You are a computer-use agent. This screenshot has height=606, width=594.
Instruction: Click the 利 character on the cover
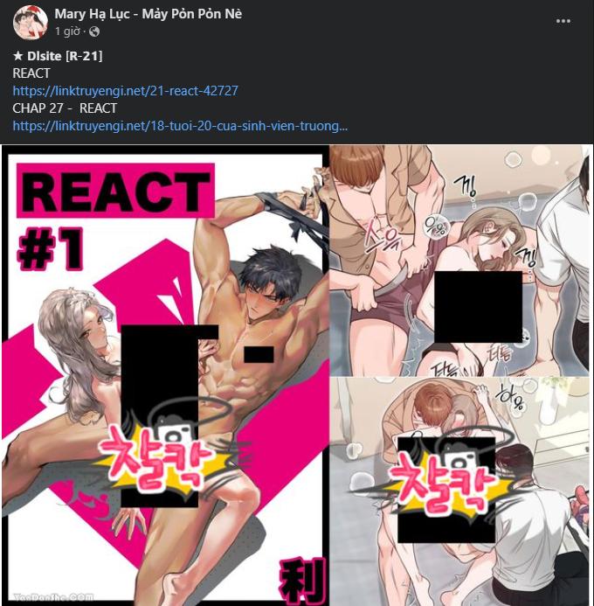tap(302, 580)
